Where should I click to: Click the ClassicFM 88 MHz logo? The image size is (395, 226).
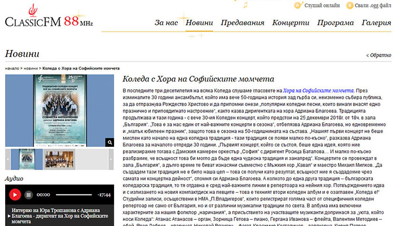tap(48, 18)
